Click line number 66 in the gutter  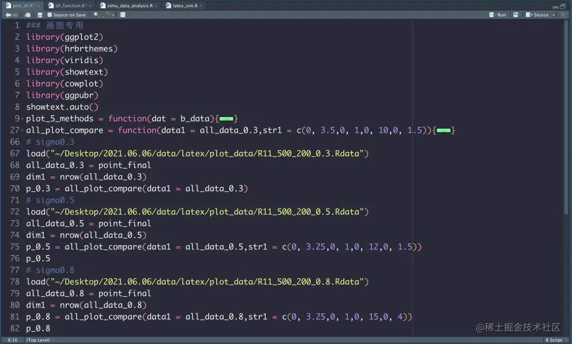coord(15,142)
